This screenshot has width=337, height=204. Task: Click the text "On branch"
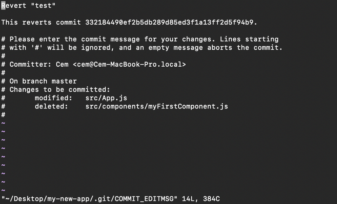pyautogui.click(x=28, y=81)
